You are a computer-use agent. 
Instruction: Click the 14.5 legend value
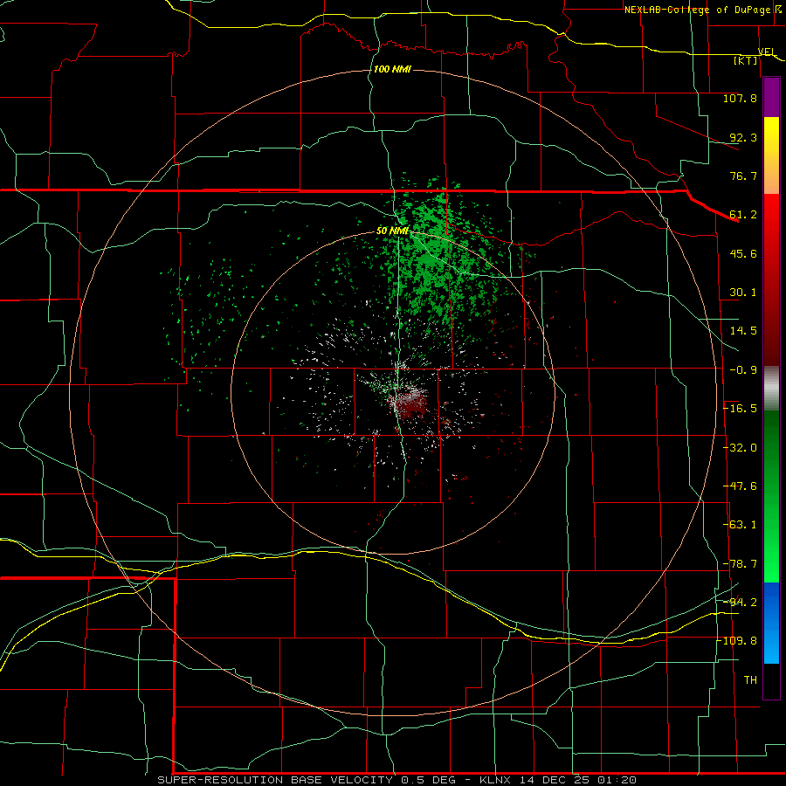click(x=743, y=331)
